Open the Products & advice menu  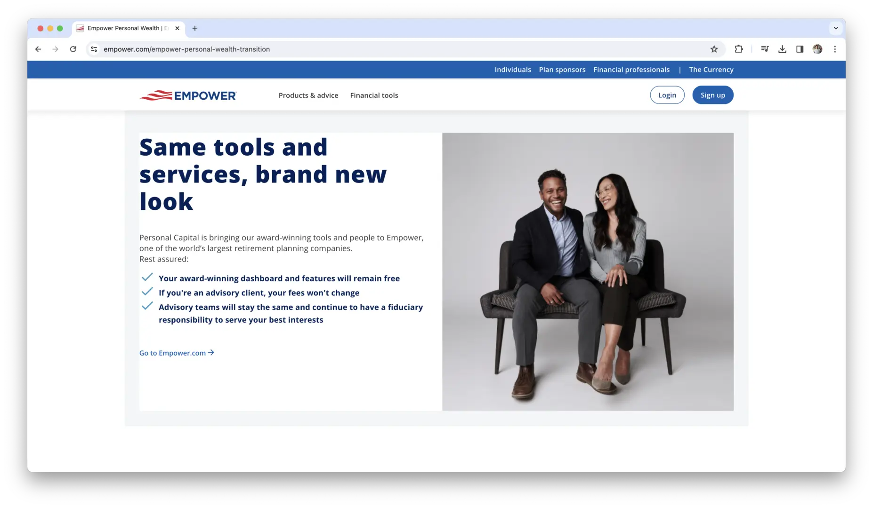pyautogui.click(x=308, y=95)
